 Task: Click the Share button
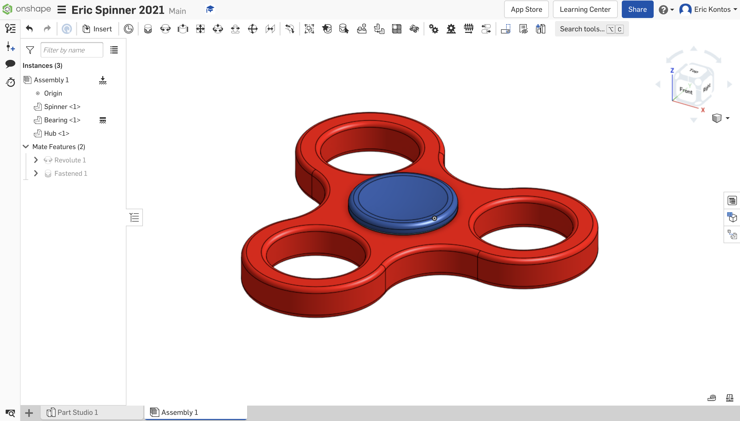[637, 9]
